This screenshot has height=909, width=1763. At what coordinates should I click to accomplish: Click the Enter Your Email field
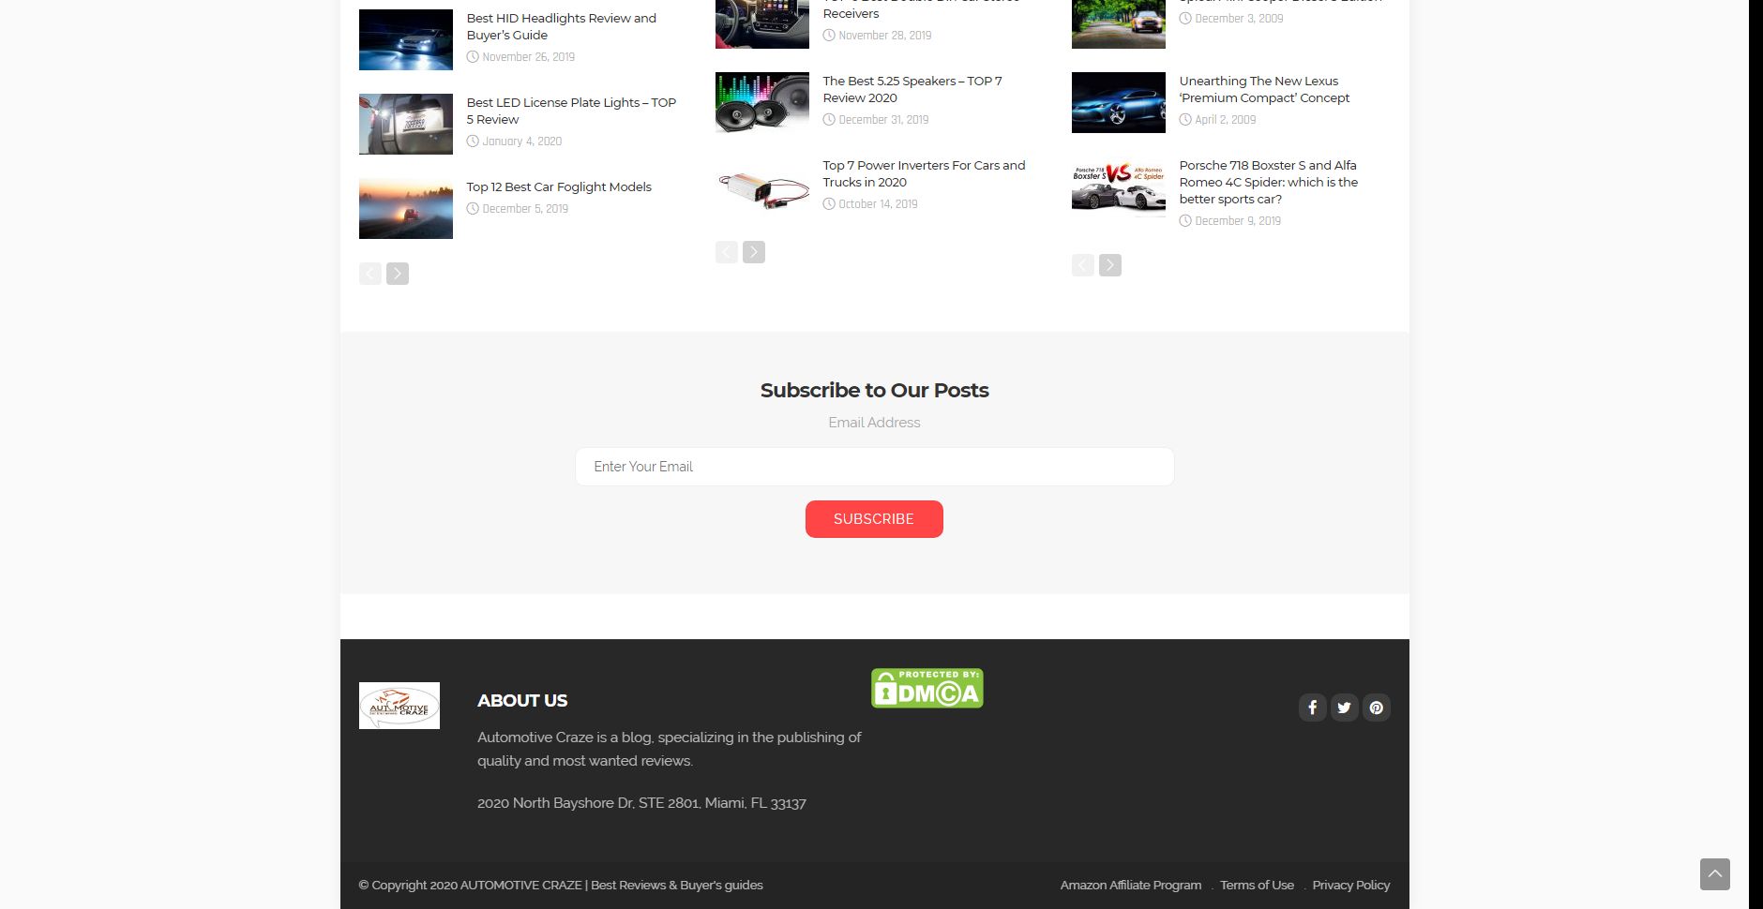pos(874,467)
